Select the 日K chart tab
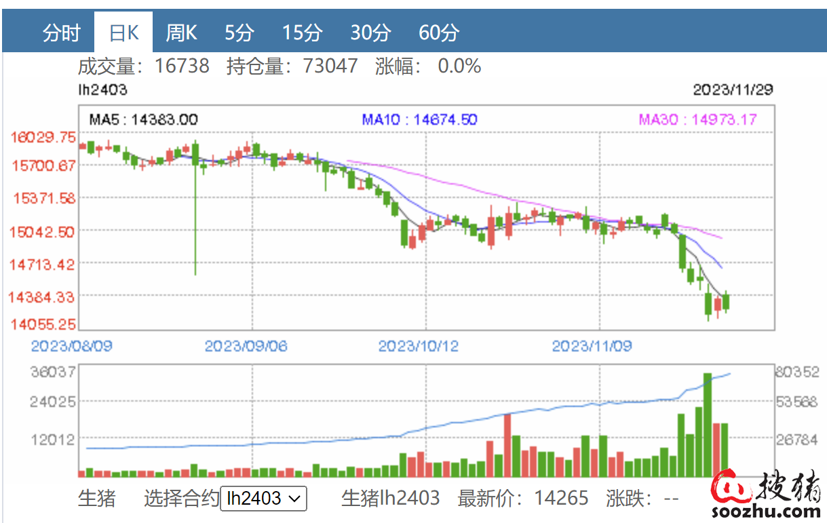The image size is (827, 523). tap(123, 33)
